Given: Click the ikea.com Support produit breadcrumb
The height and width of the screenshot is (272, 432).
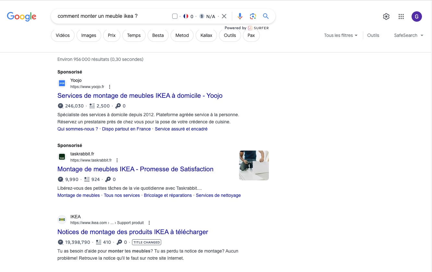Looking at the screenshot, I should pos(107,223).
